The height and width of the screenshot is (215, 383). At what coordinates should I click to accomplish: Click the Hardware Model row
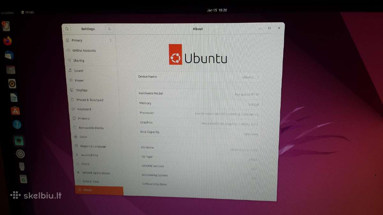tap(199, 94)
